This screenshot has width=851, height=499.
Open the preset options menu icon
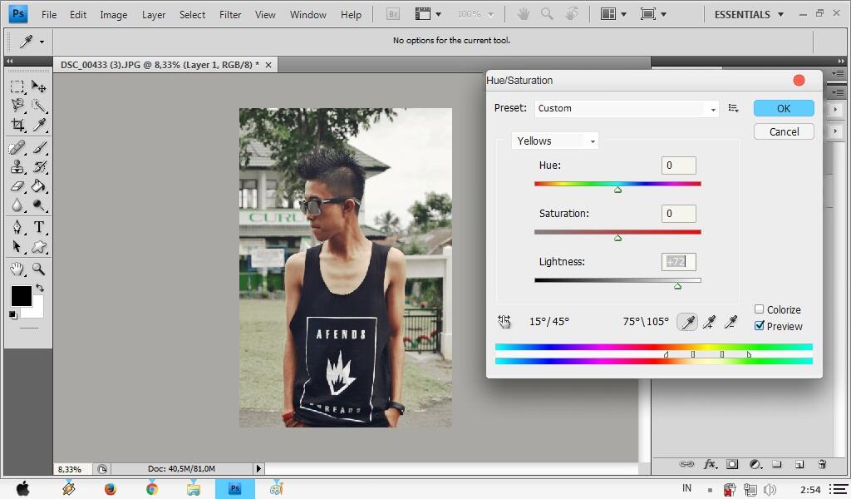(733, 109)
